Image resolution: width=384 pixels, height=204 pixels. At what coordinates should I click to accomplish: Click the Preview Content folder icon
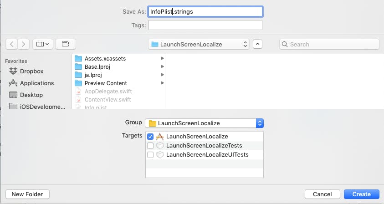click(x=78, y=83)
